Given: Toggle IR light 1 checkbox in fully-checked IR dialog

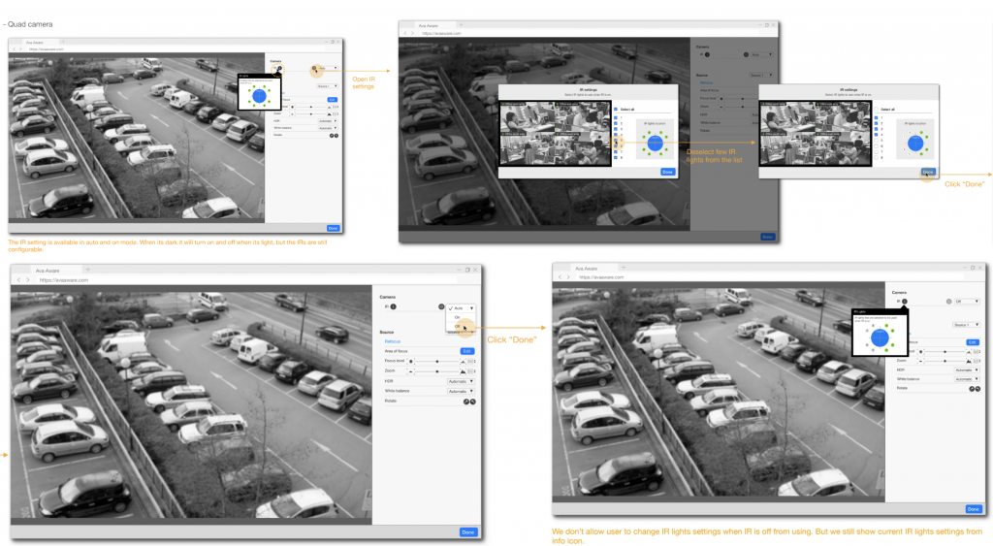Looking at the screenshot, I should [x=617, y=118].
